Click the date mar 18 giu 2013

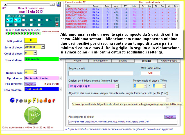[x=31, y=12]
